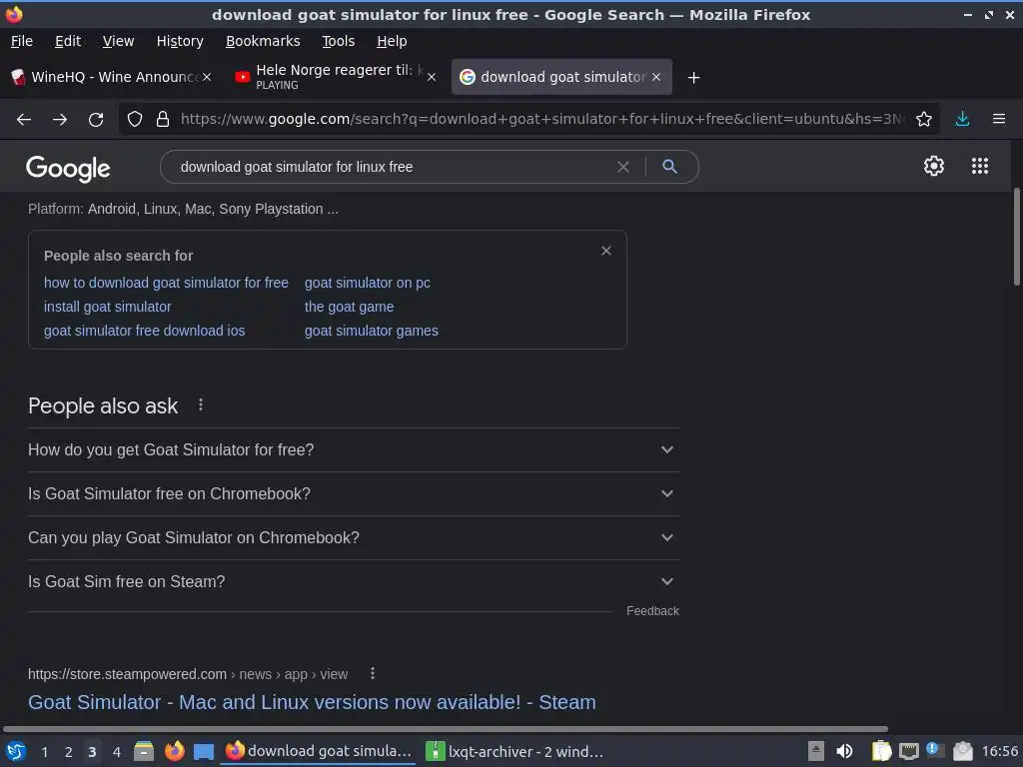Image resolution: width=1023 pixels, height=767 pixels.
Task: Open the Bookmarks menu
Action: click(263, 41)
